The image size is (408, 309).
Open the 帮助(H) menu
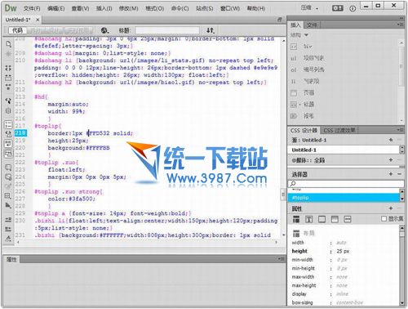click(x=256, y=8)
